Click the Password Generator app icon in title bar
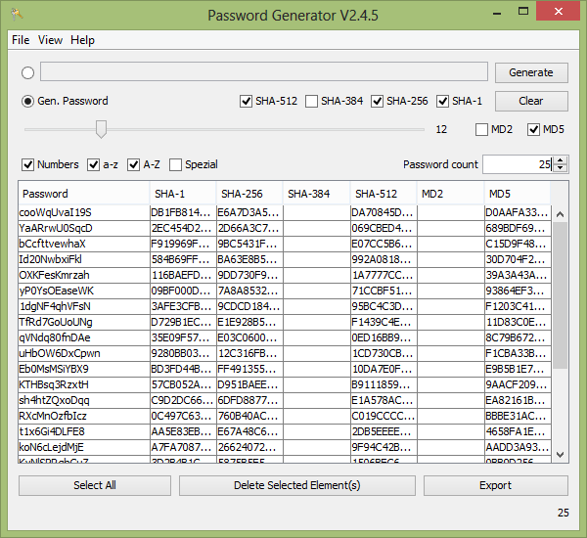The image size is (587, 538). [x=17, y=15]
